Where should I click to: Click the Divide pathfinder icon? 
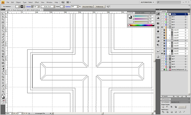click(163, 112)
